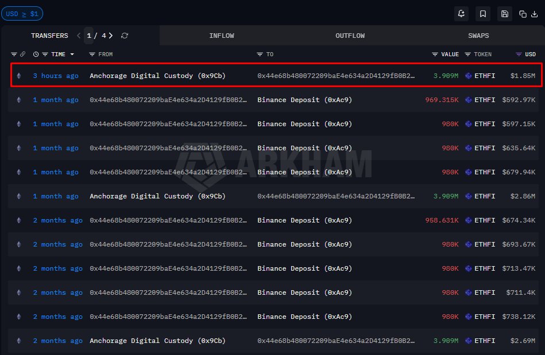This screenshot has width=545, height=355.
Task: Open the TIME sort dropdown arrow
Action: point(72,54)
